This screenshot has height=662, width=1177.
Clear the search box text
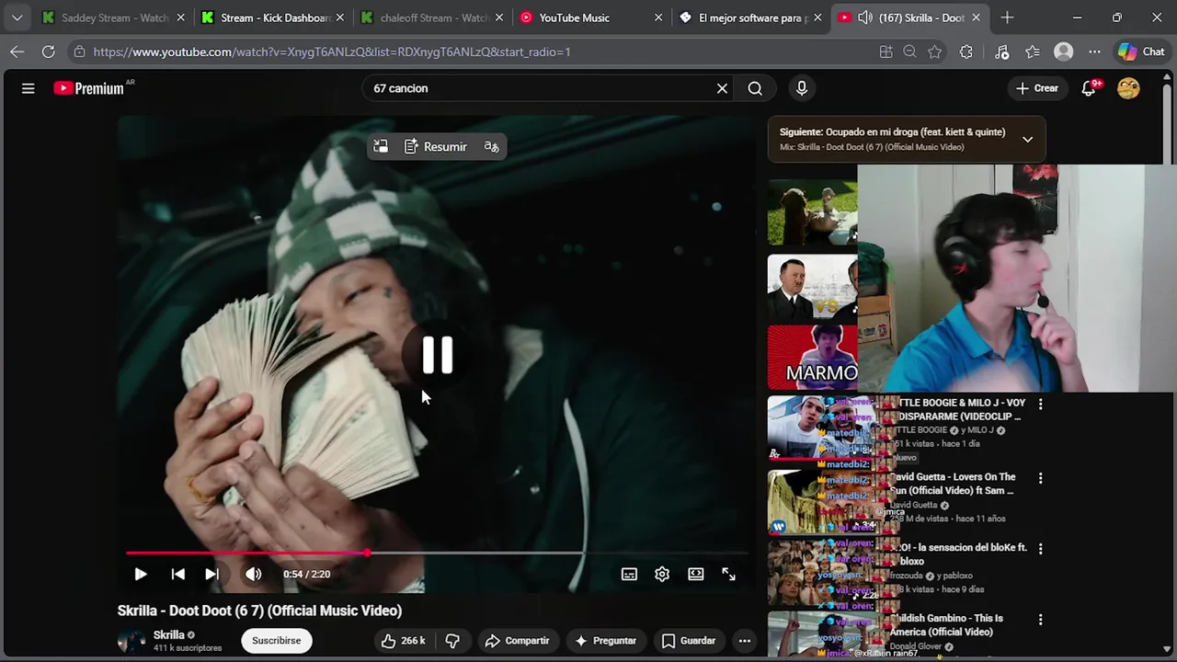(x=722, y=88)
